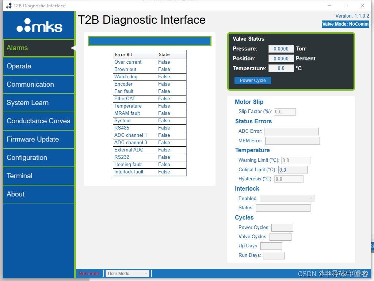Viewport: 374px width, 281px height.
Task: Open the Alarms page in sidebar
Action: [39, 48]
